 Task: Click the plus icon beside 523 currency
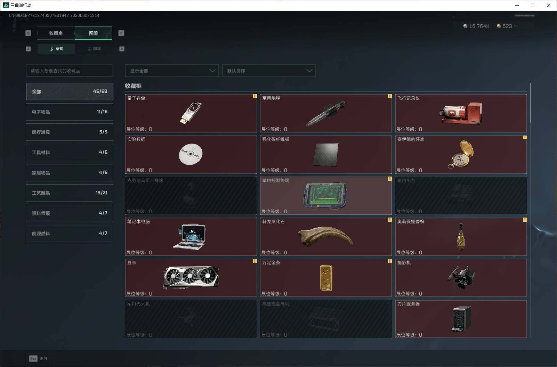pyautogui.click(x=516, y=26)
